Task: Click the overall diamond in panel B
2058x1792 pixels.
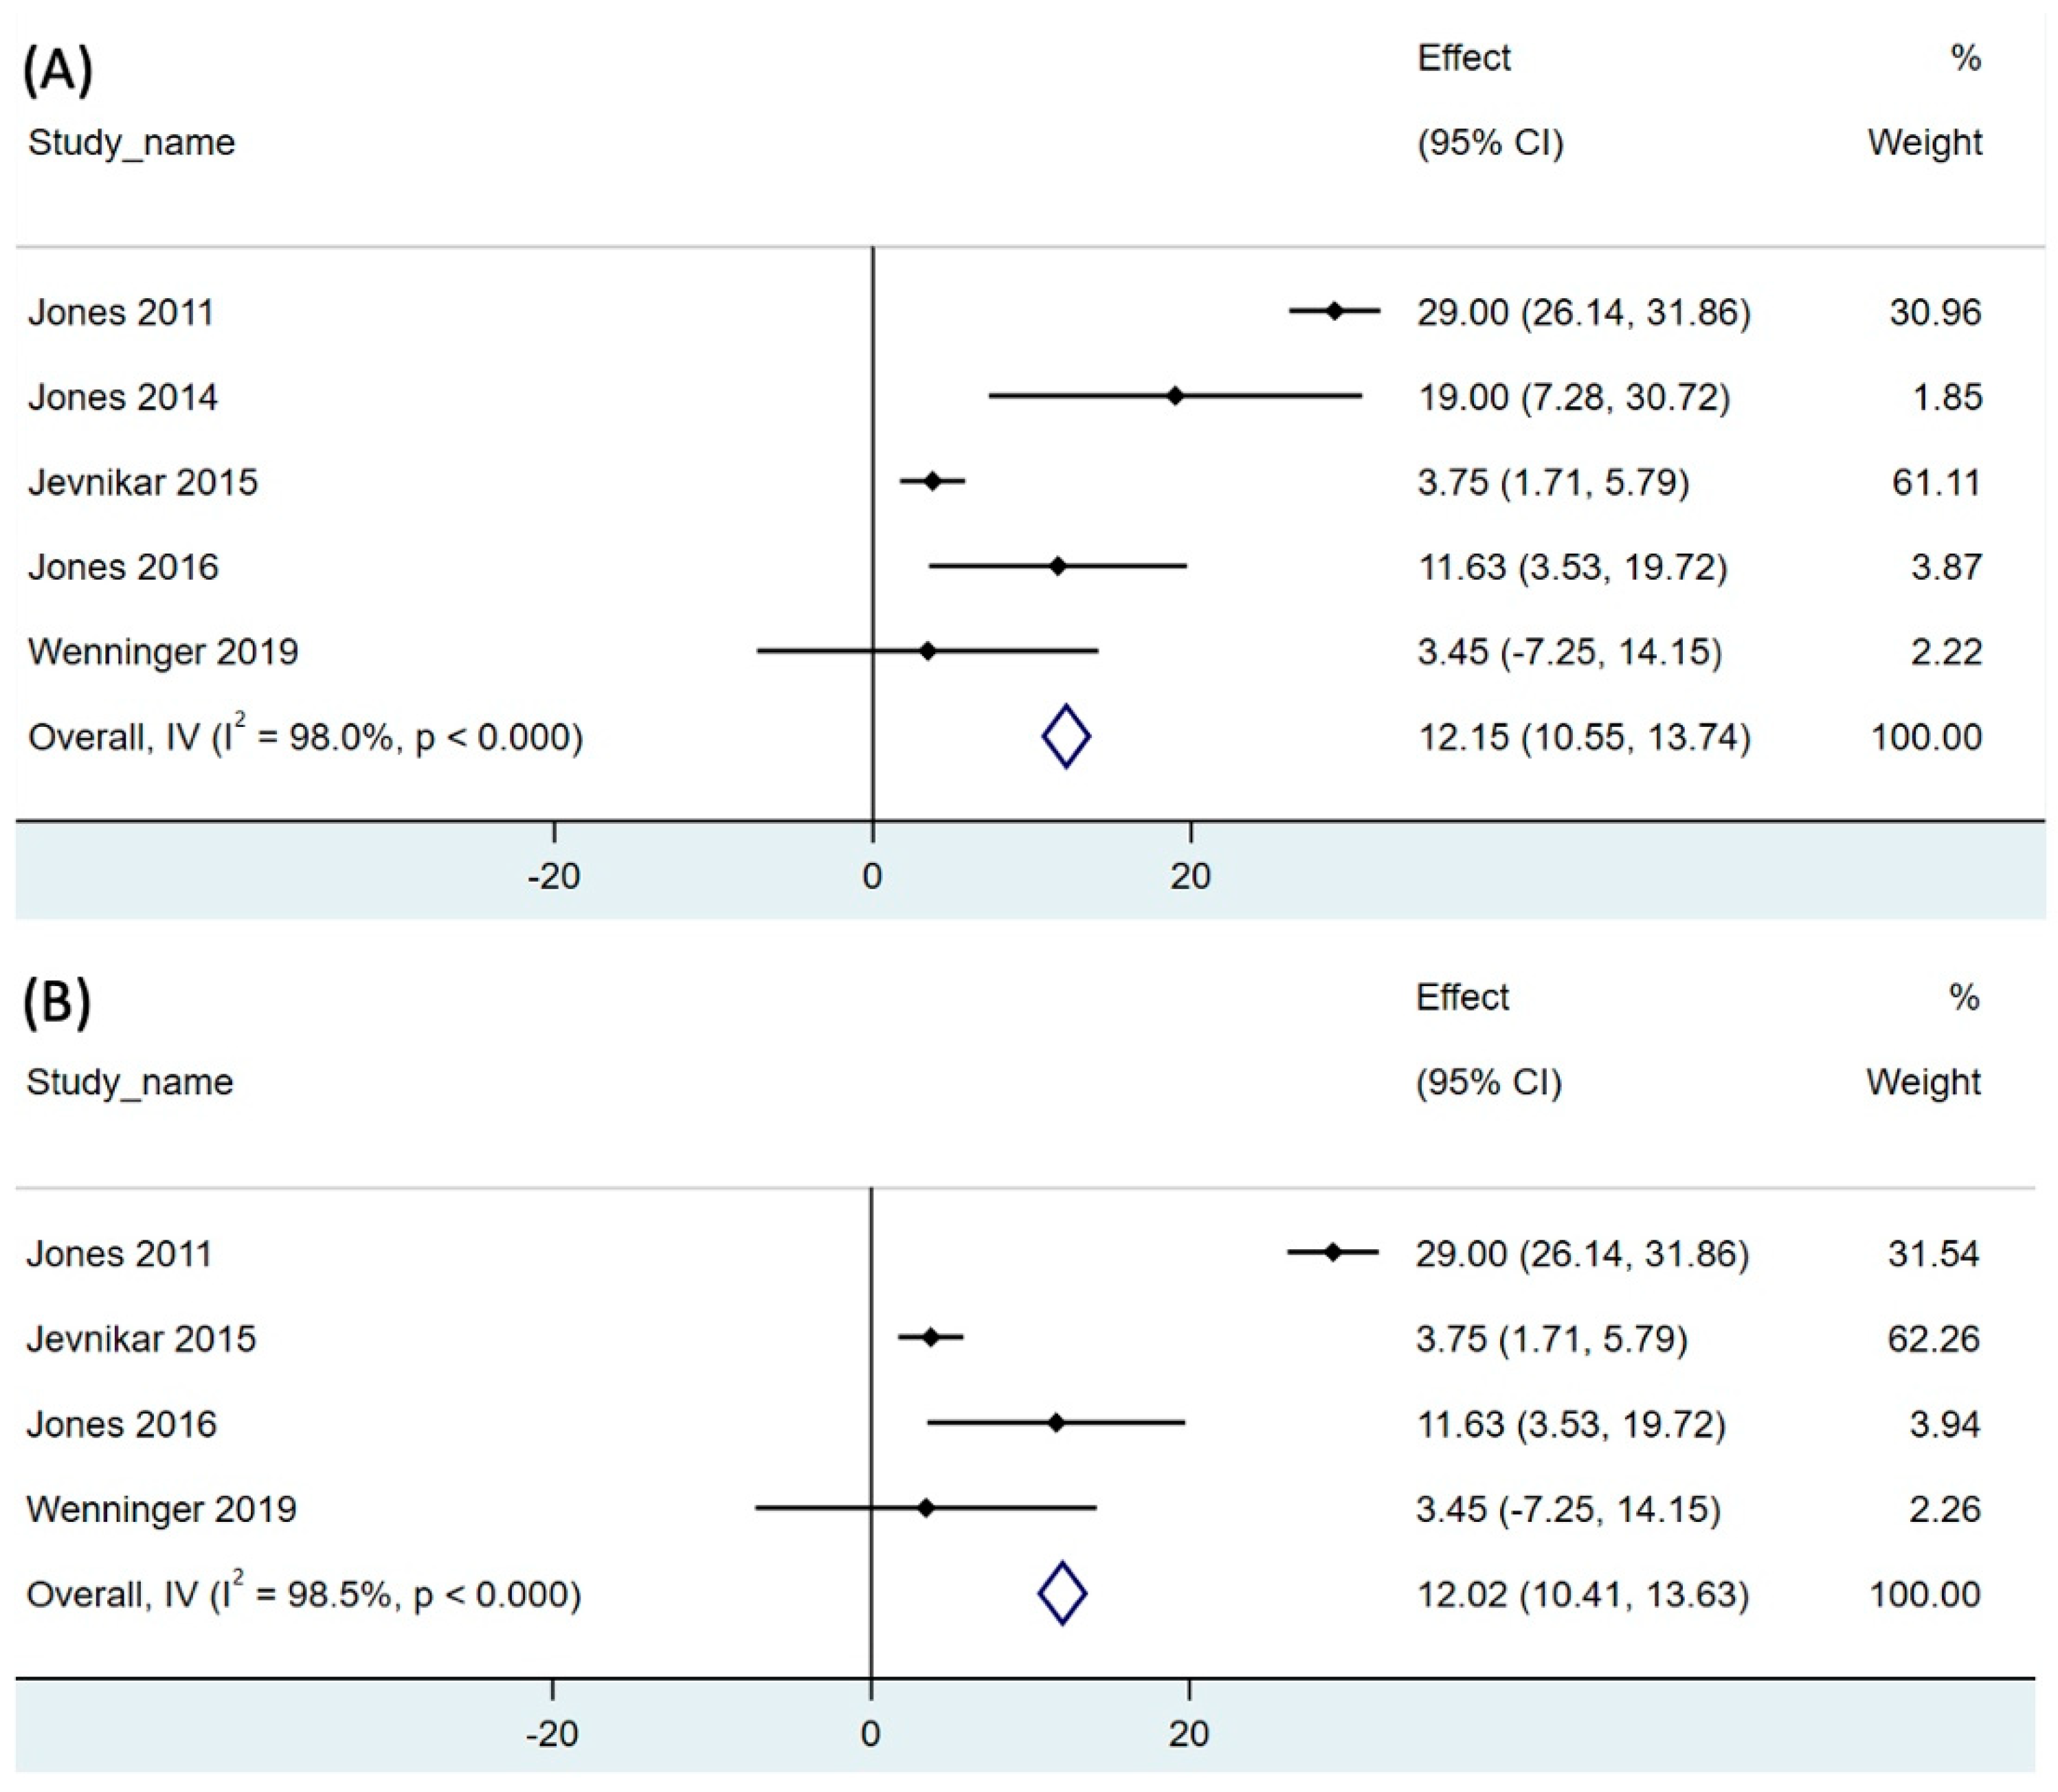Action: tap(1062, 1594)
